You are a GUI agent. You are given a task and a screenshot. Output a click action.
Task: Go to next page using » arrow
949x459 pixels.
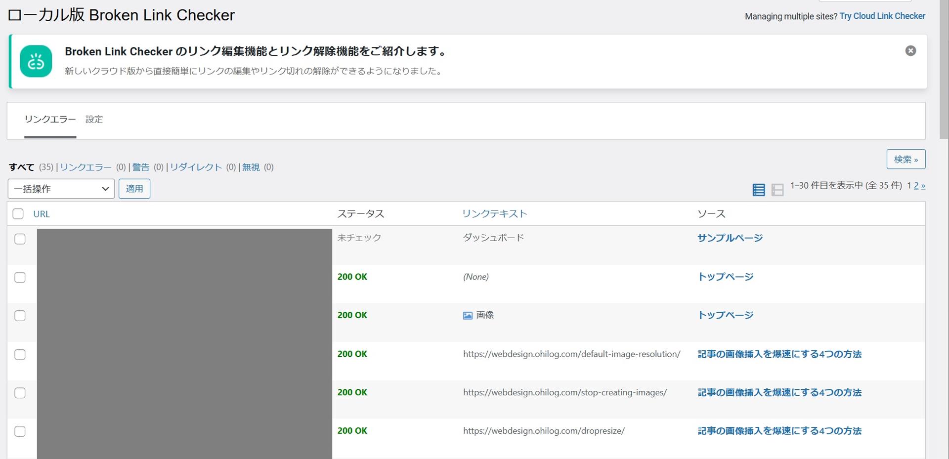pos(923,186)
